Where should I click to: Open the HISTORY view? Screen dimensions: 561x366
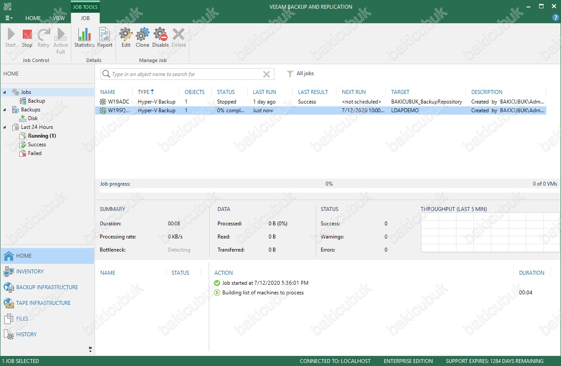tap(27, 335)
